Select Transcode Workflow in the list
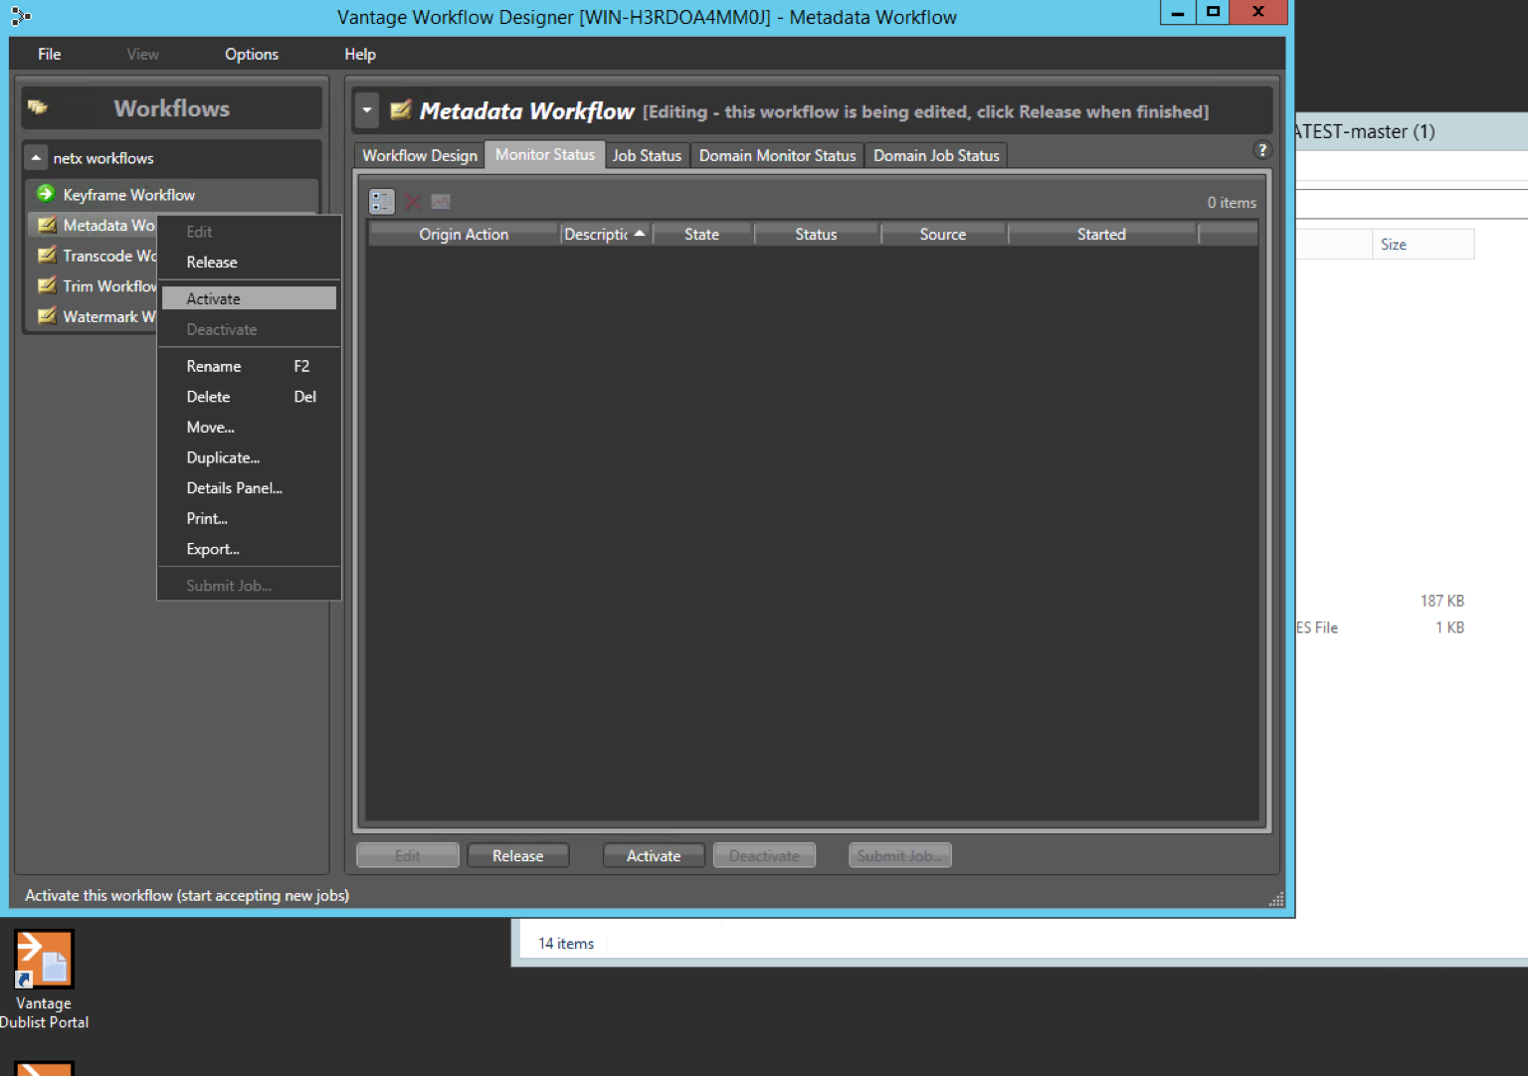This screenshot has width=1528, height=1076. pyautogui.click(x=93, y=256)
